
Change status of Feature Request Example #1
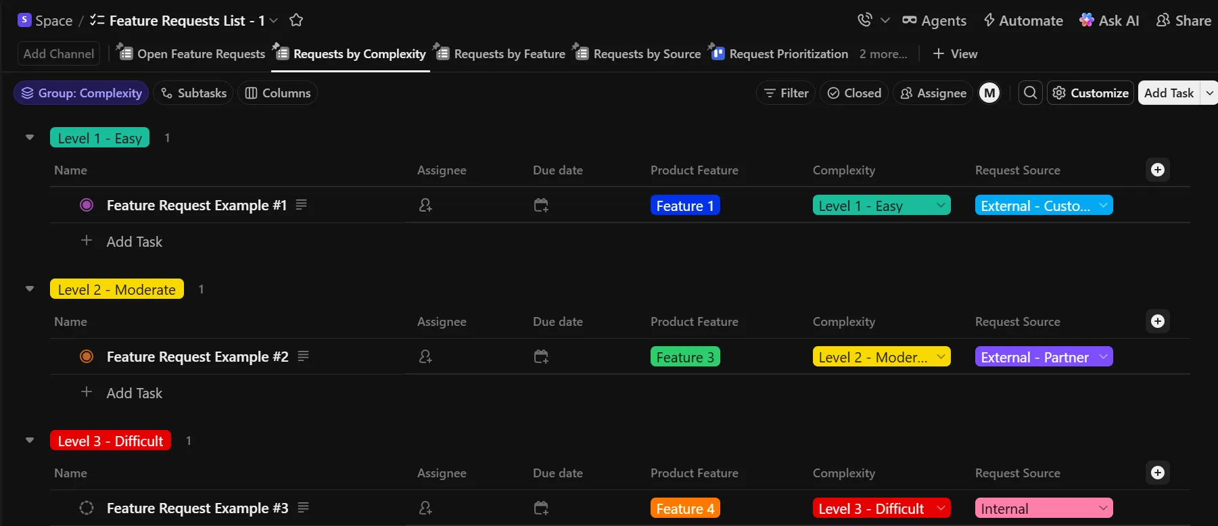click(x=87, y=205)
